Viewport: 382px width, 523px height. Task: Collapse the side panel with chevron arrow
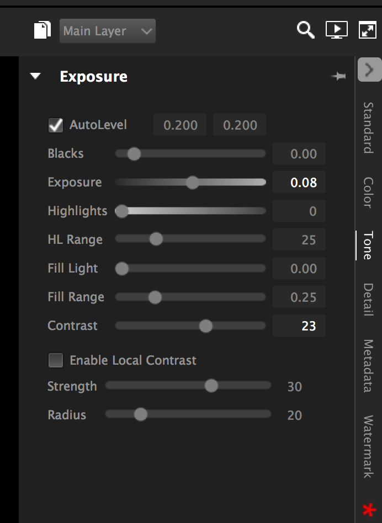[x=369, y=70]
